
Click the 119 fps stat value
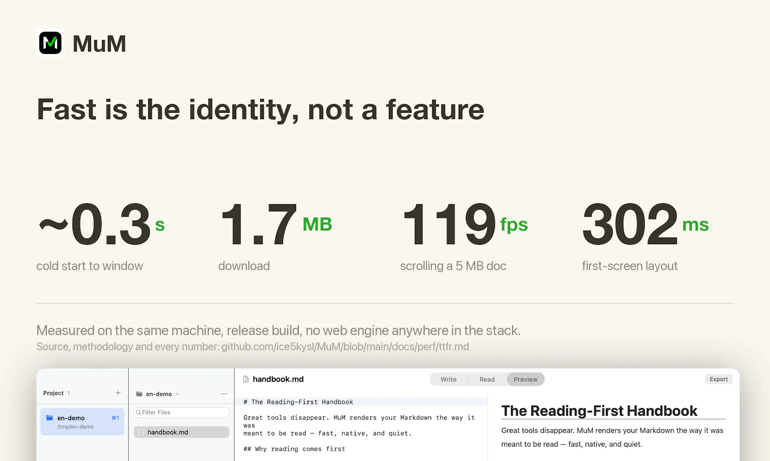click(x=465, y=224)
